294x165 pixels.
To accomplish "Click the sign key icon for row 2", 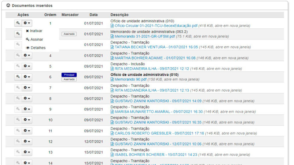I will [x=18, y=34].
